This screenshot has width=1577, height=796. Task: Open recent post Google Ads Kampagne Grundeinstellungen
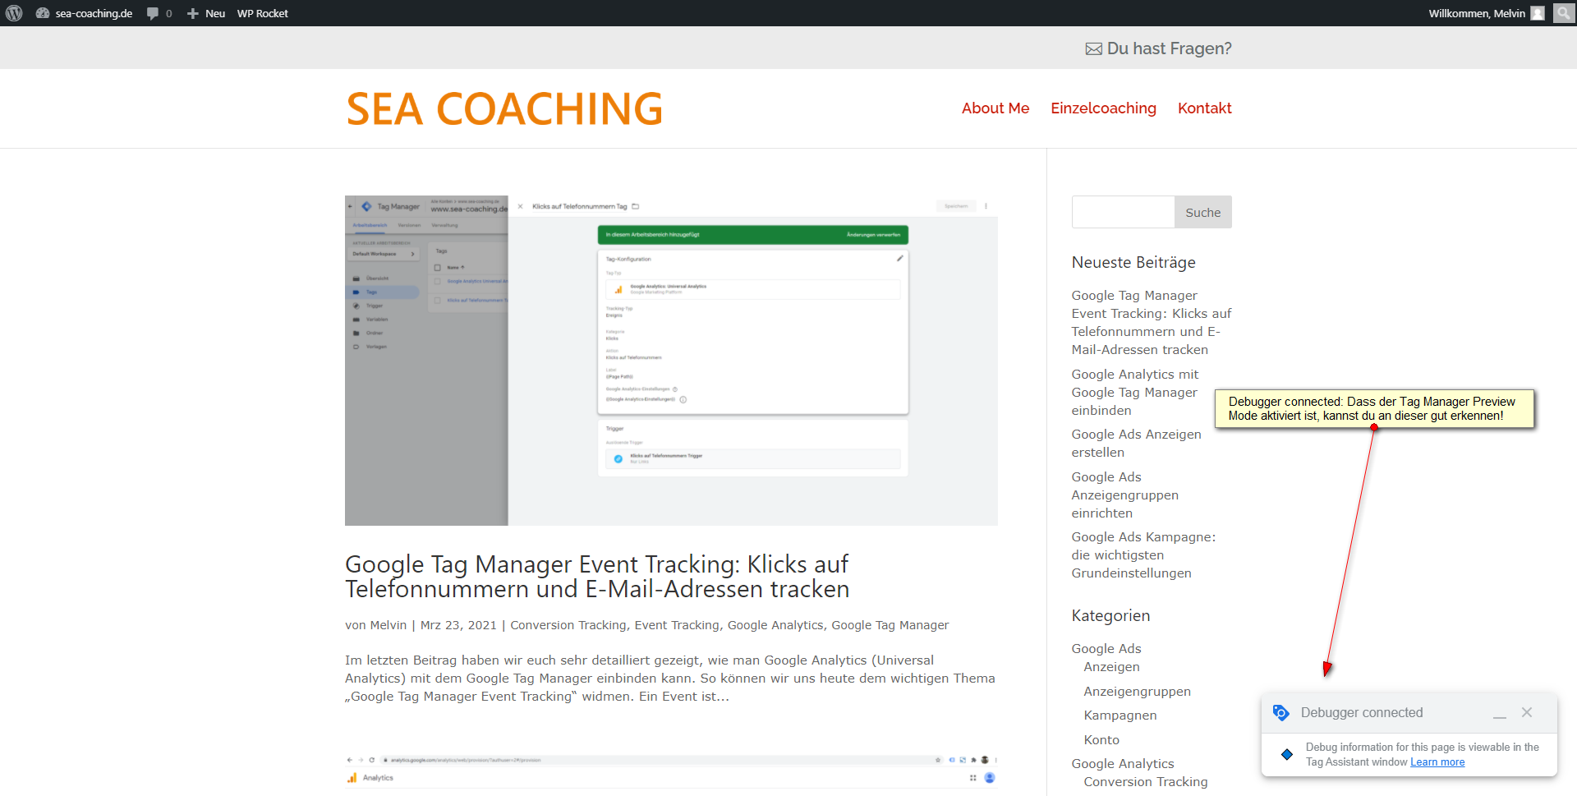point(1143,554)
